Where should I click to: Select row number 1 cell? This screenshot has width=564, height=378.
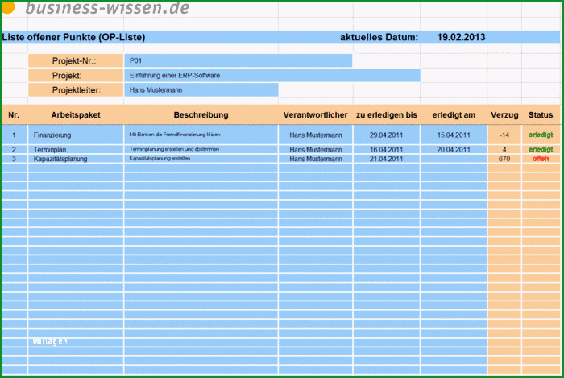click(14, 135)
